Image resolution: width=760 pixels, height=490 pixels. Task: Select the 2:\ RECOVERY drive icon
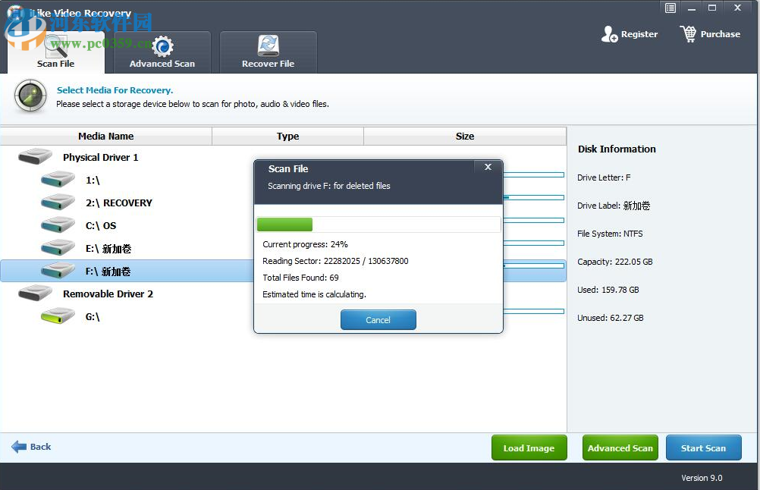pyautogui.click(x=58, y=203)
